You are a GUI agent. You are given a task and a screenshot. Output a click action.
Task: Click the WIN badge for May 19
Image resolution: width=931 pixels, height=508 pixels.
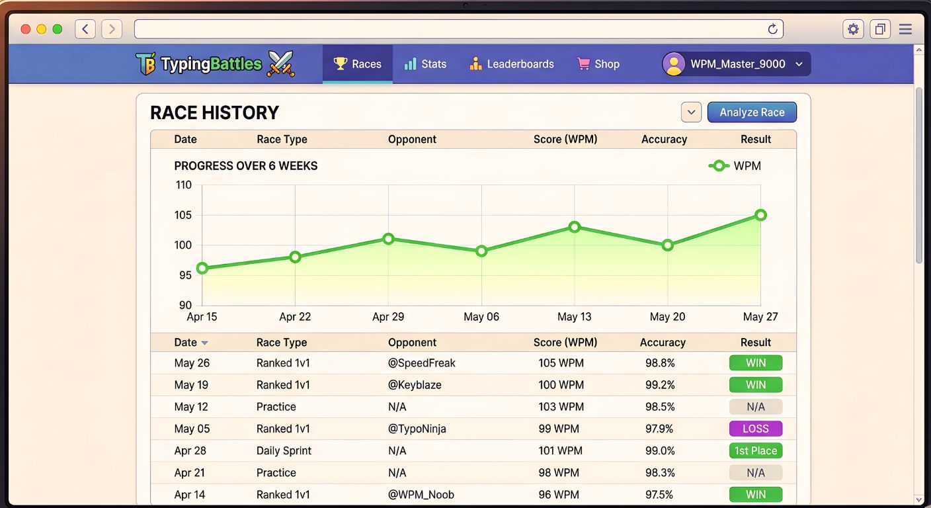(756, 385)
